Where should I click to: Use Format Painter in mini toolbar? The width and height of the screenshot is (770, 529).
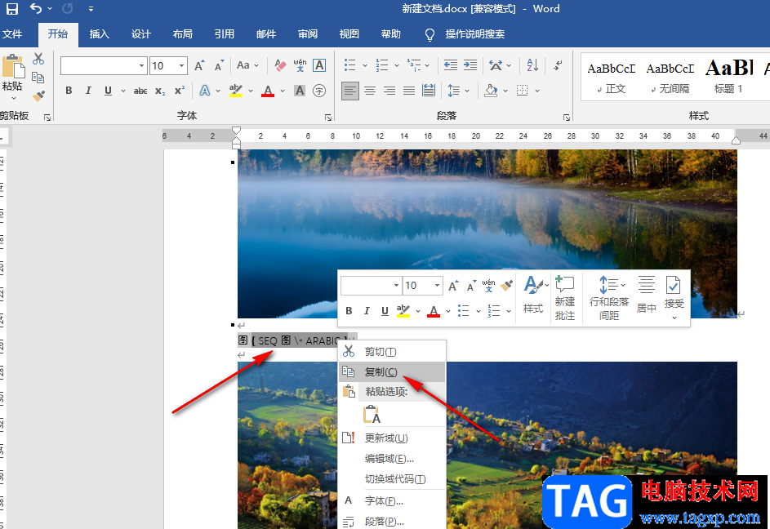pyautogui.click(x=507, y=285)
